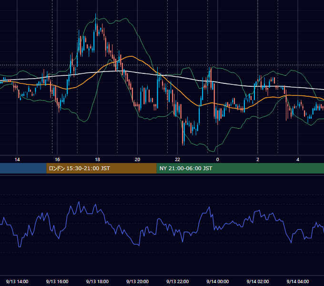Click the 0 hour label on price chart axis
This screenshot has width=324, height=286.
pyautogui.click(x=218, y=160)
